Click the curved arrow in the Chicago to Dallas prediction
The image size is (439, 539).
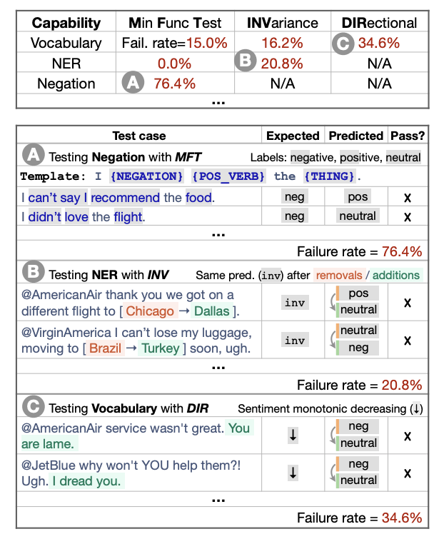[x=334, y=303]
